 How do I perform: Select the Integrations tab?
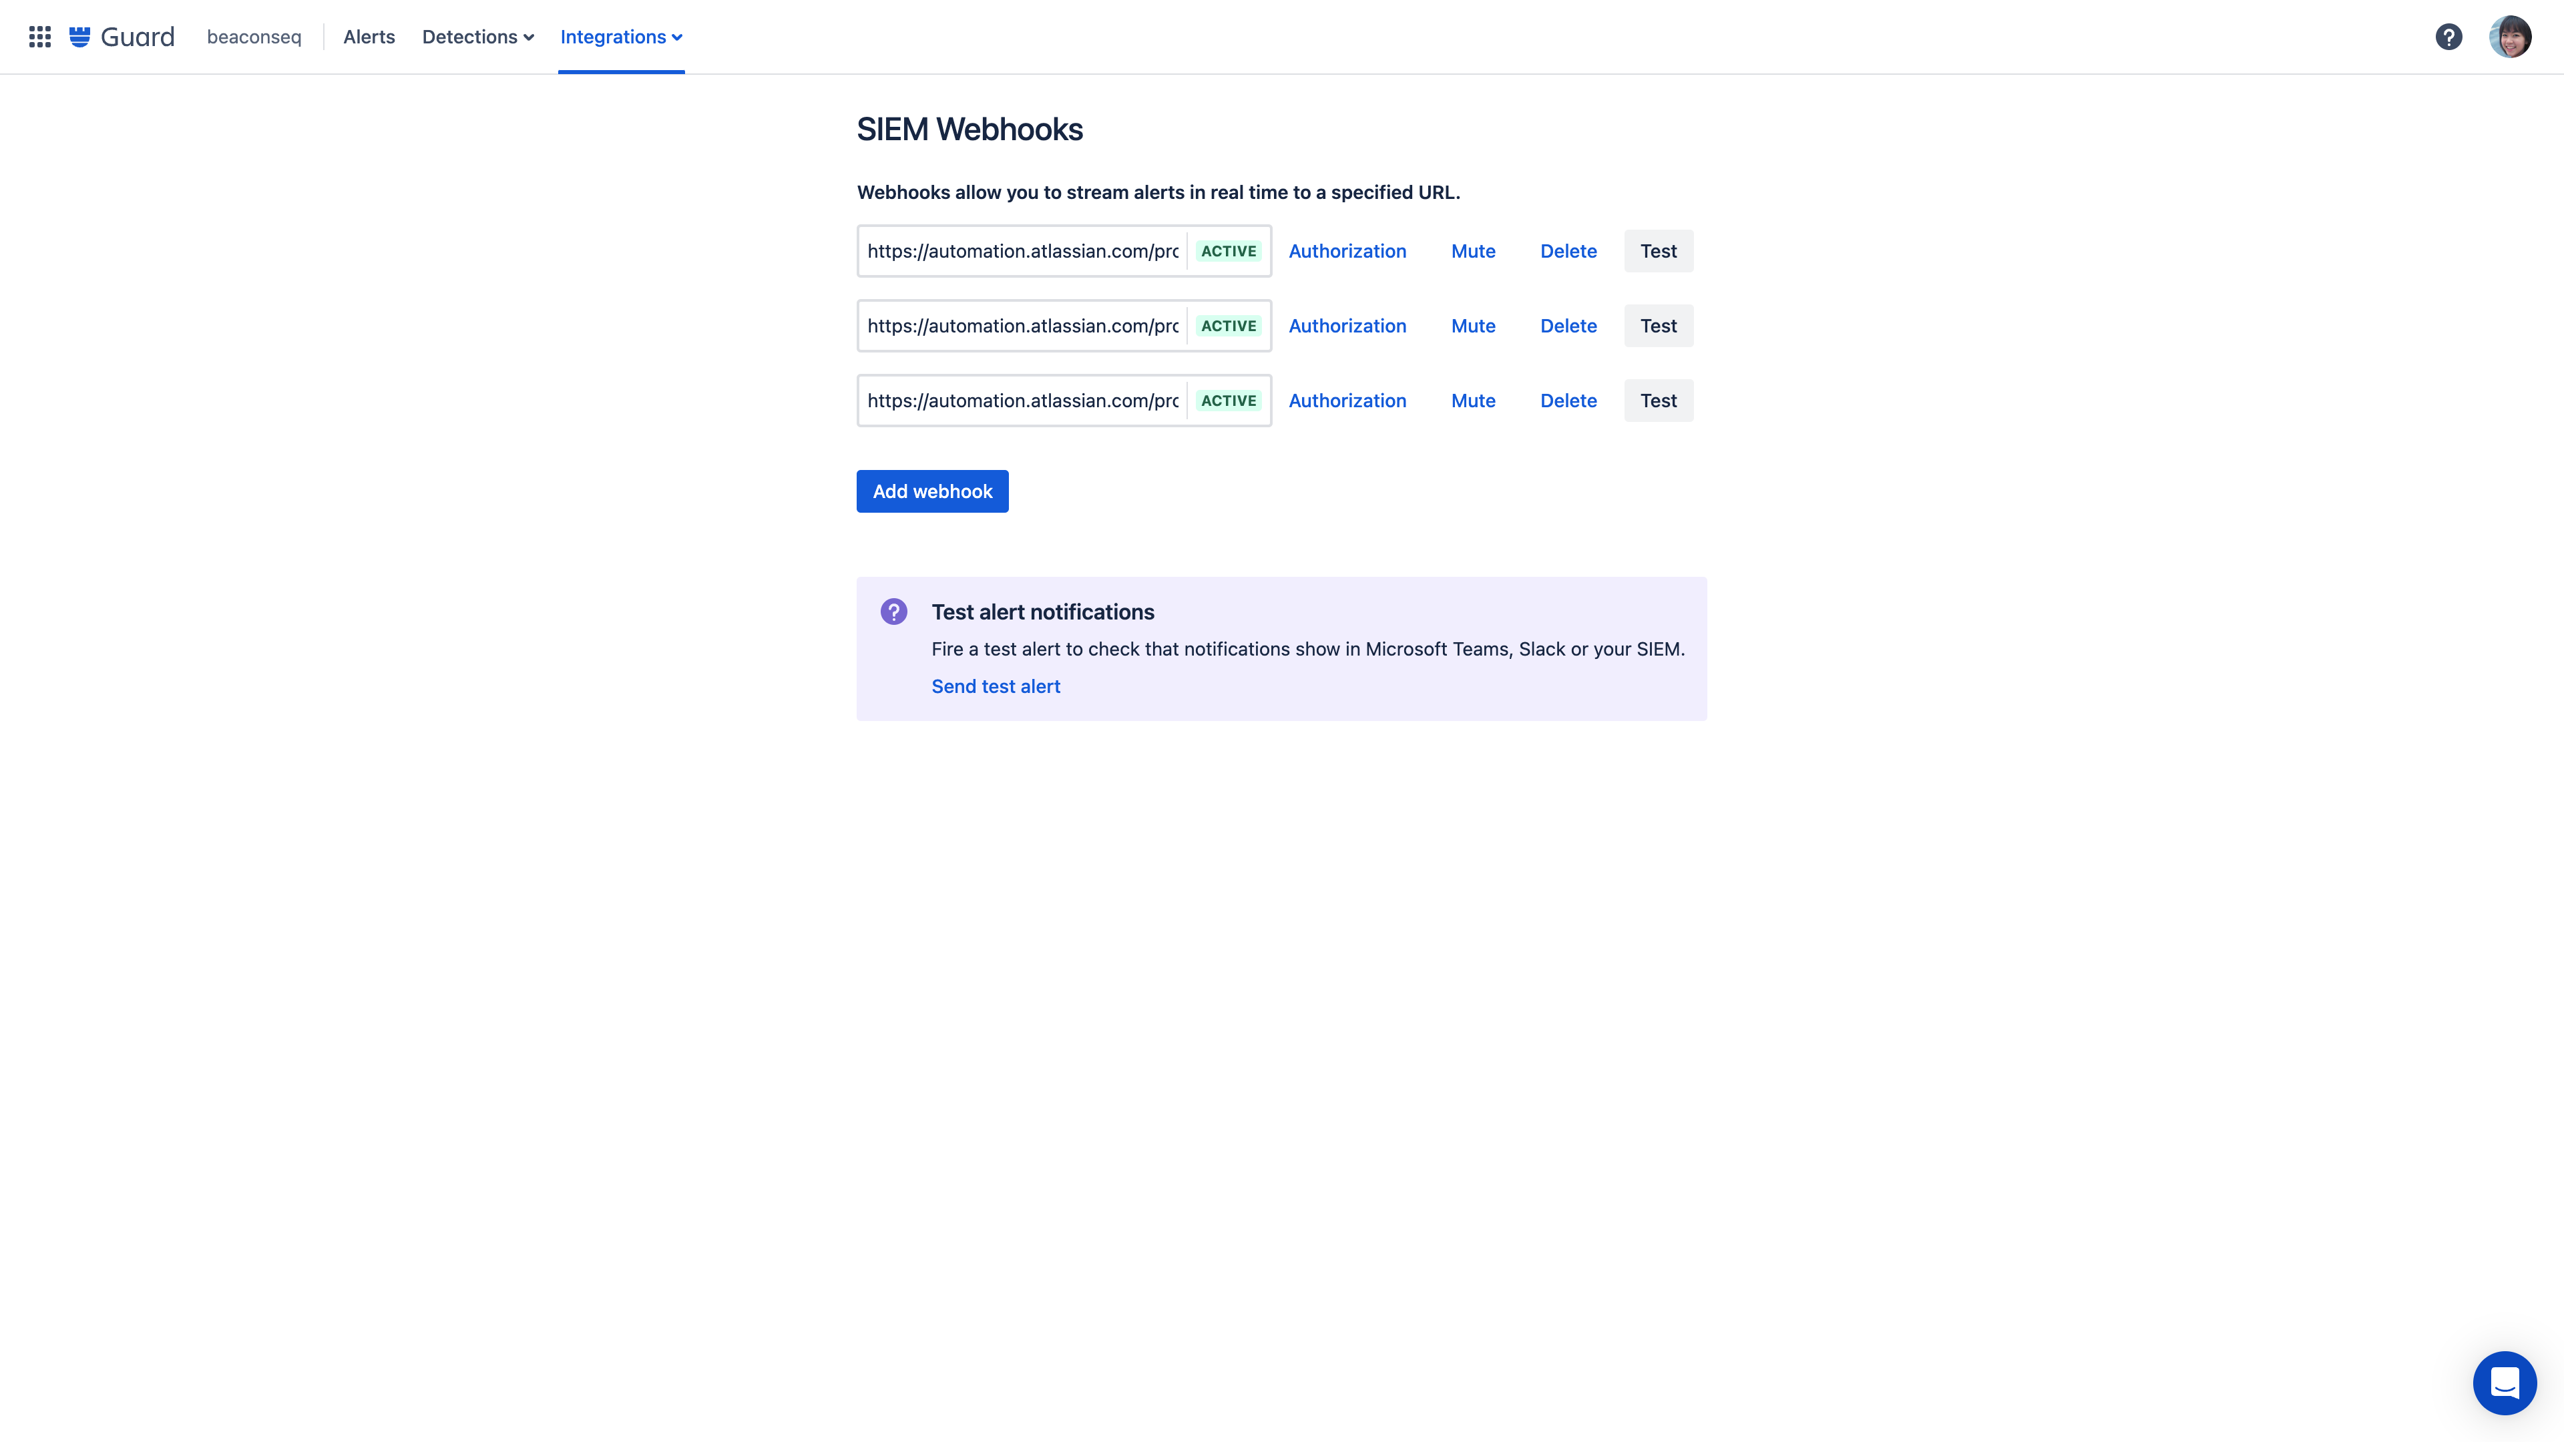tap(620, 35)
